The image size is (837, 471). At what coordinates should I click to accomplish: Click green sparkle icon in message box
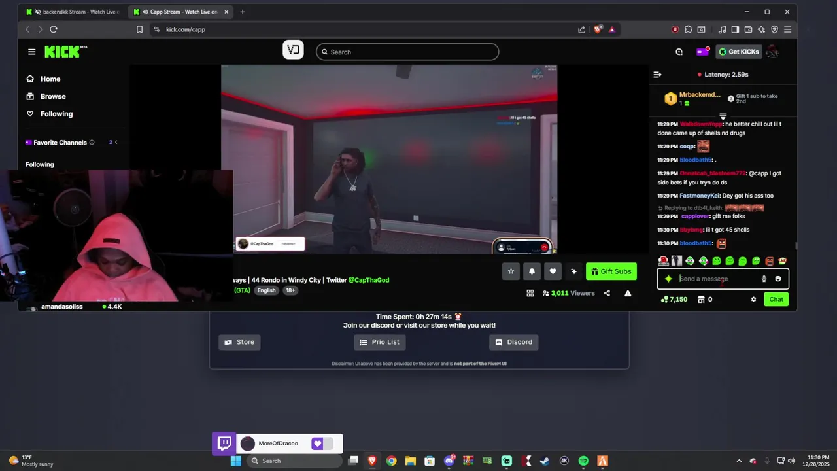pos(668,279)
